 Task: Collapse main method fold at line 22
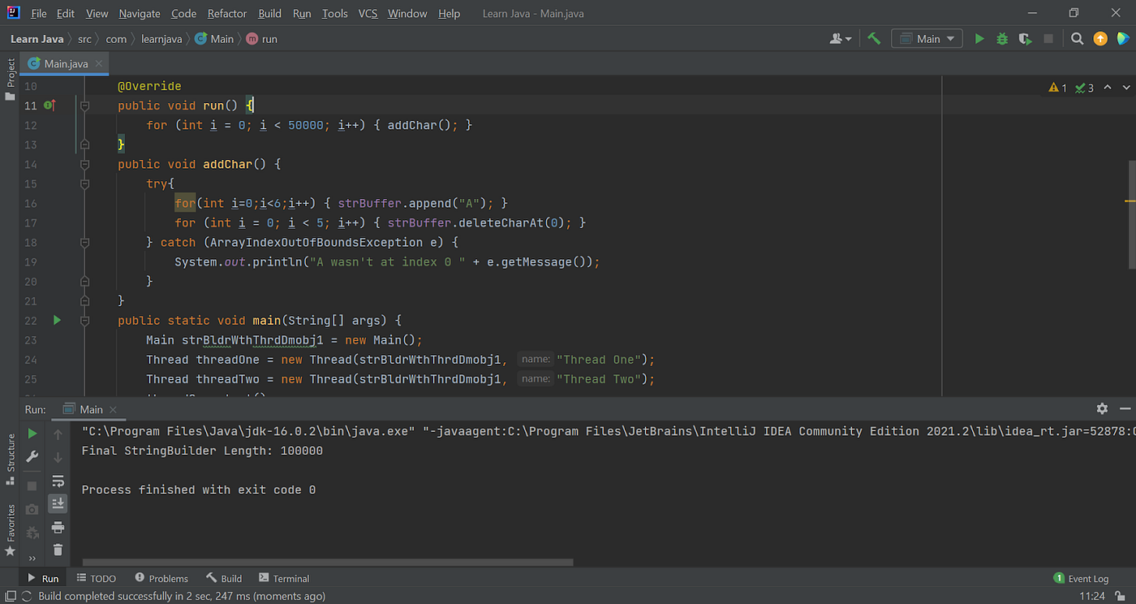tap(84, 321)
